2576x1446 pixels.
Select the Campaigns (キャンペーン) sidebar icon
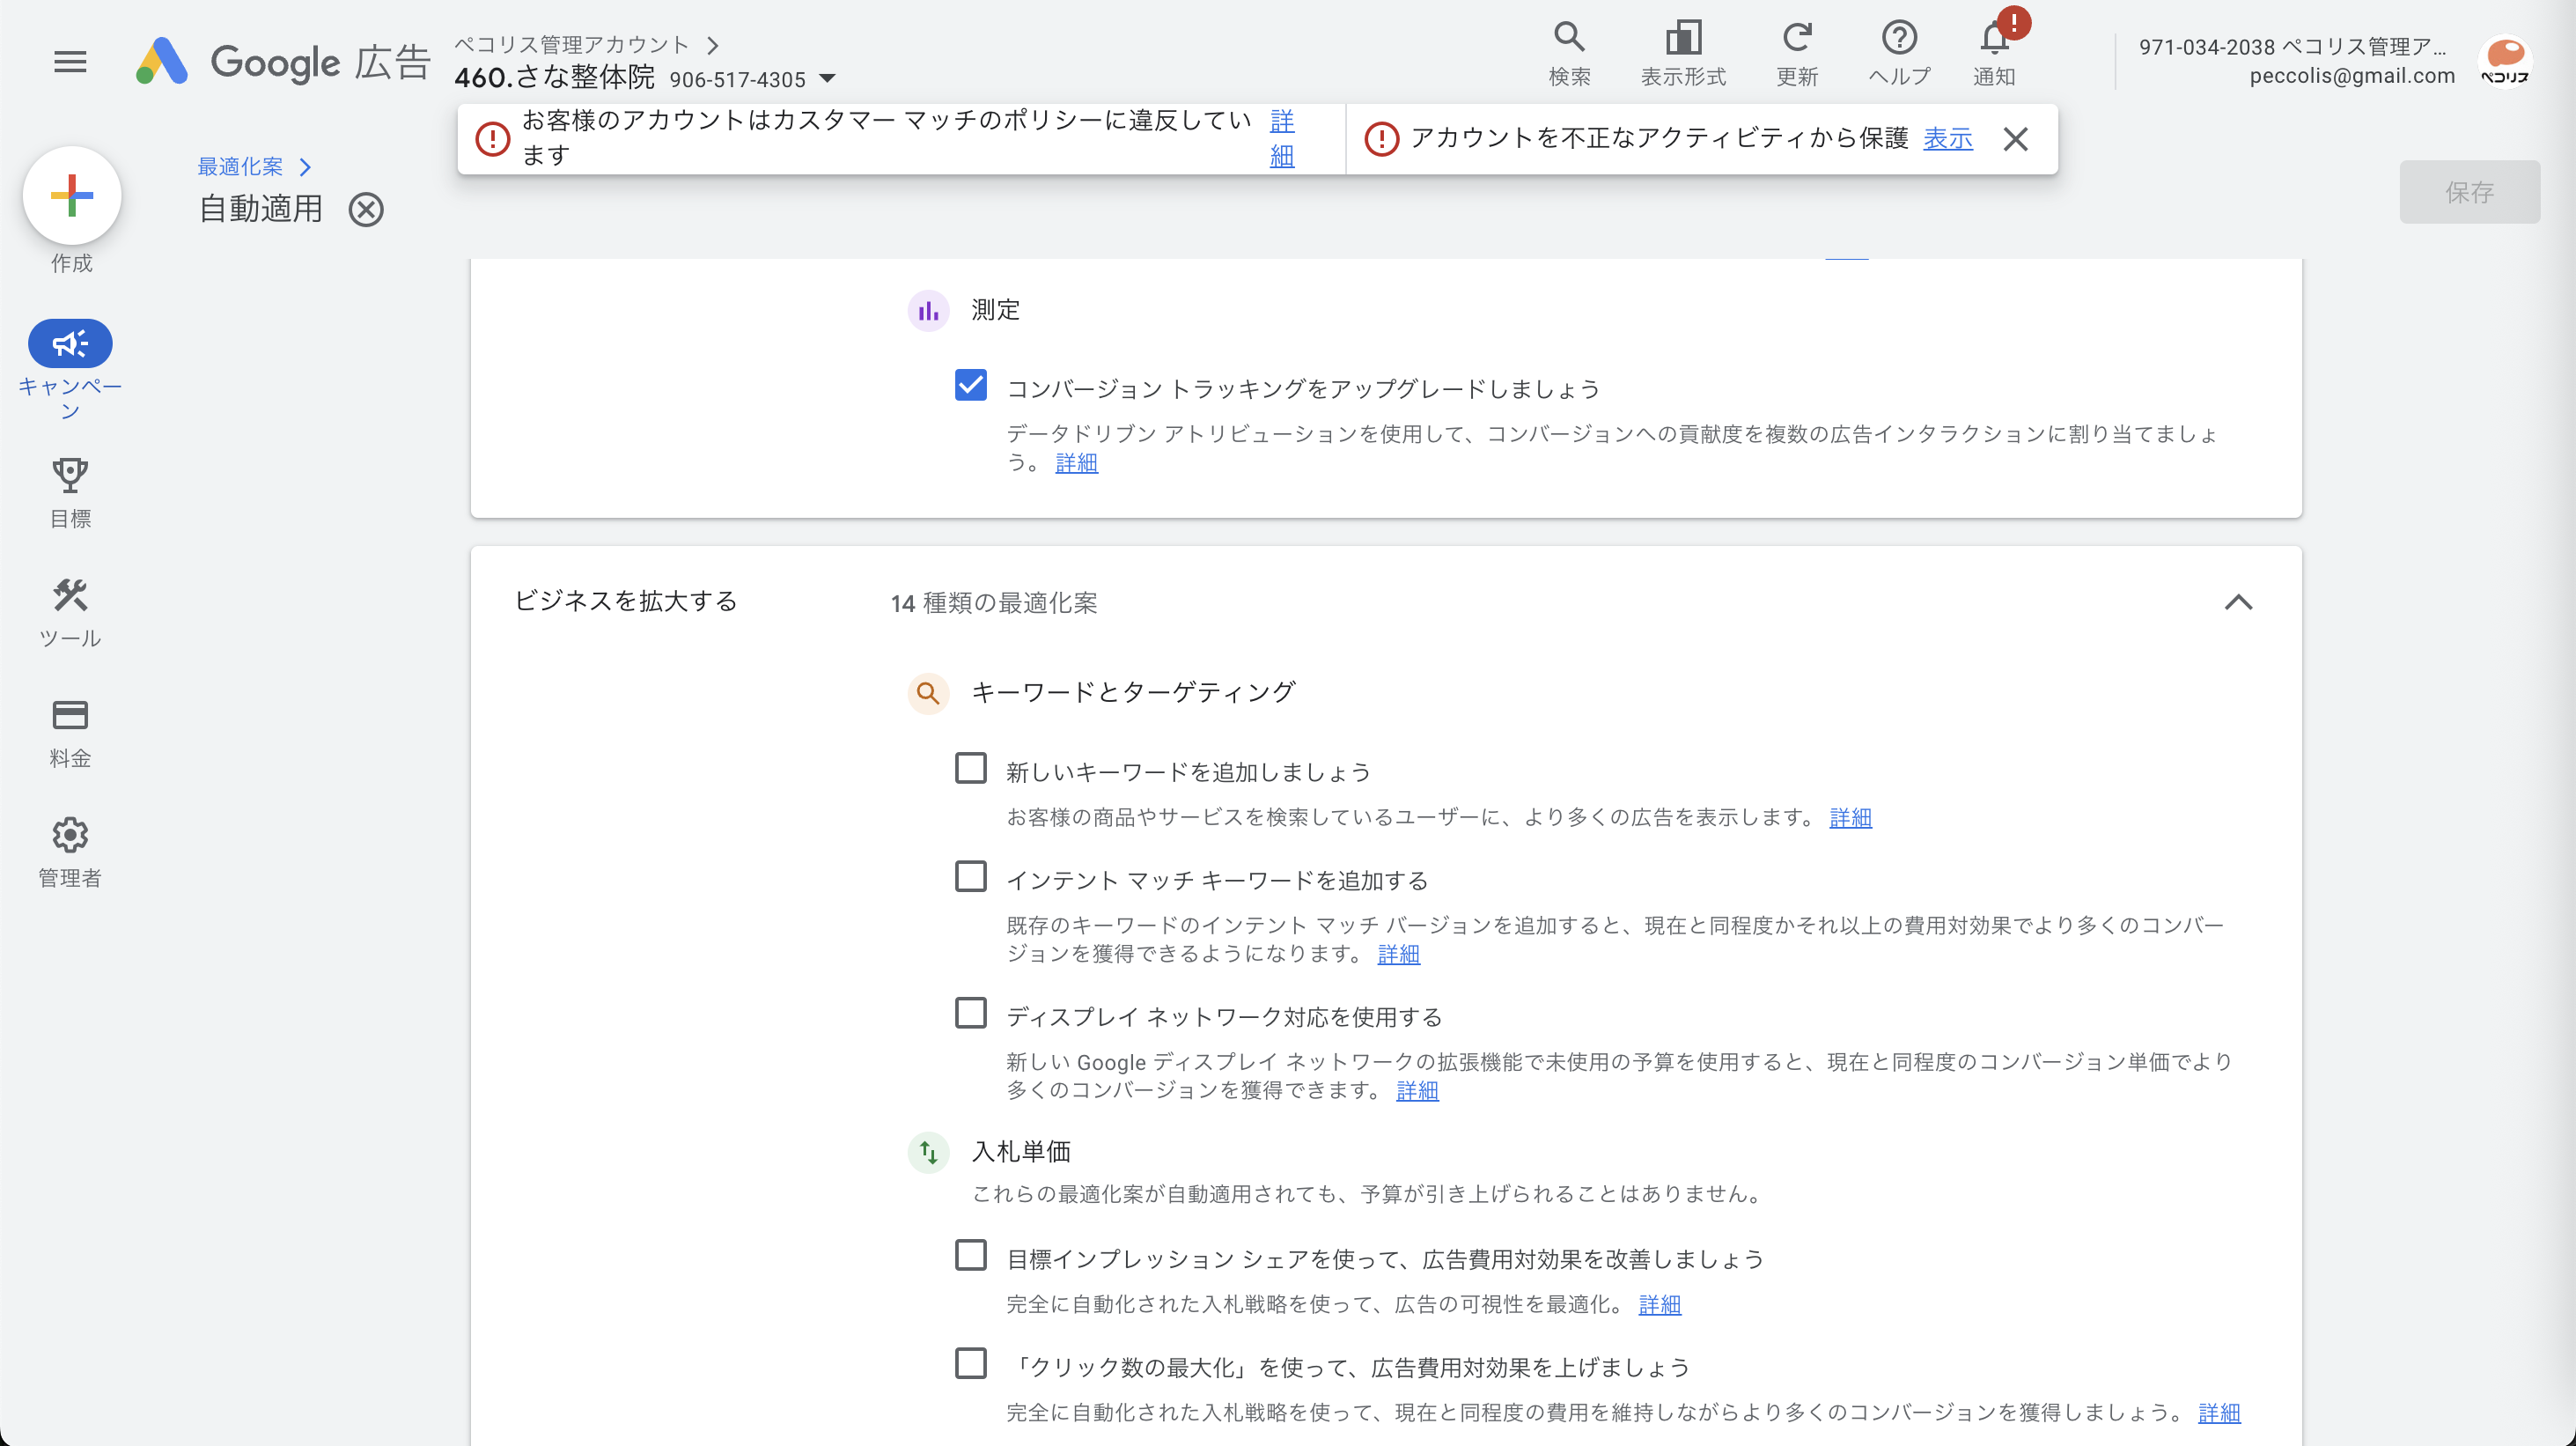[x=70, y=344]
